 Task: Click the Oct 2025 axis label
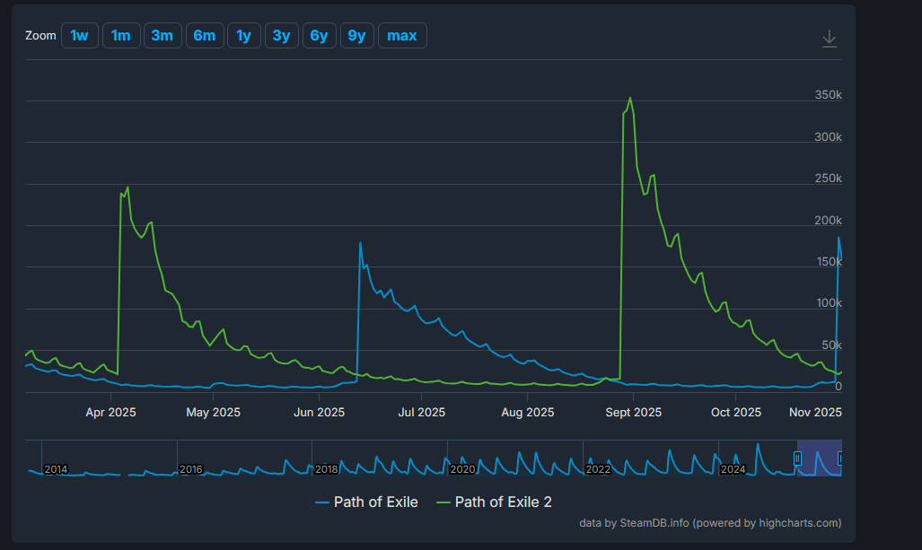coord(736,413)
